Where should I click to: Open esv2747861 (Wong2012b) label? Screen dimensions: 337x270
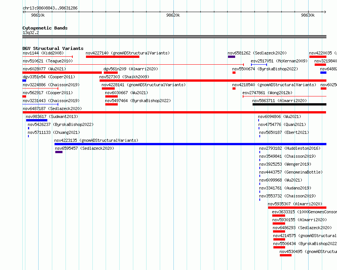pos(267,93)
